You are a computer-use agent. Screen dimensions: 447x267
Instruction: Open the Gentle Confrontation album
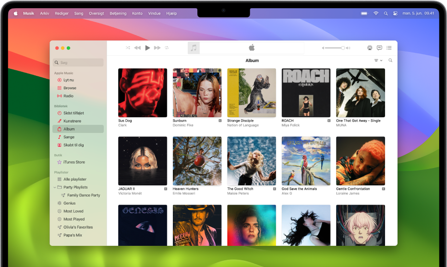[360, 161]
